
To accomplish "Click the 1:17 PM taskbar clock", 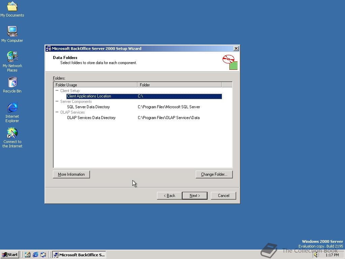I will pyautogui.click(x=332, y=255).
